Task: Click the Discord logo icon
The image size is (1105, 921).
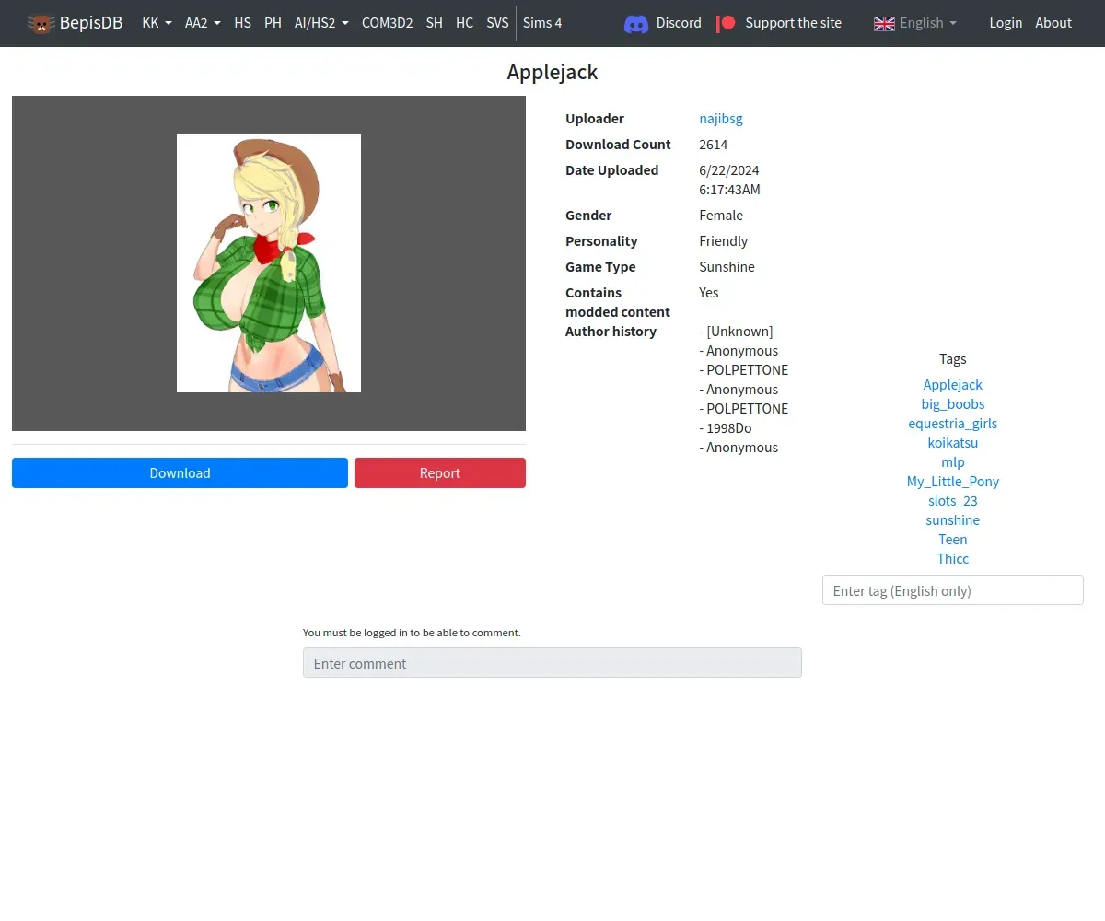Action: 636,23
